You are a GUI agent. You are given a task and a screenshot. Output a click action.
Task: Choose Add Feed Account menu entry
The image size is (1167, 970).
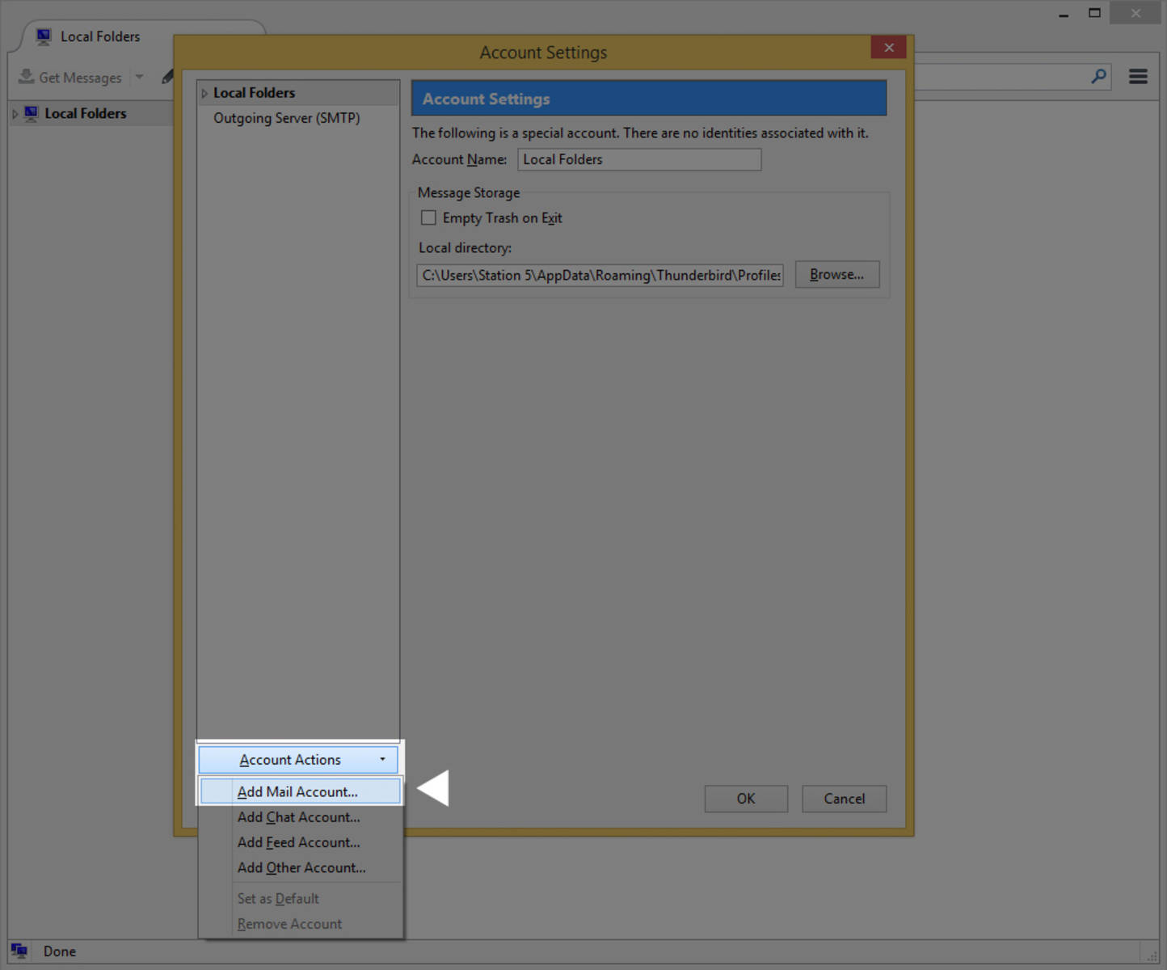(300, 842)
